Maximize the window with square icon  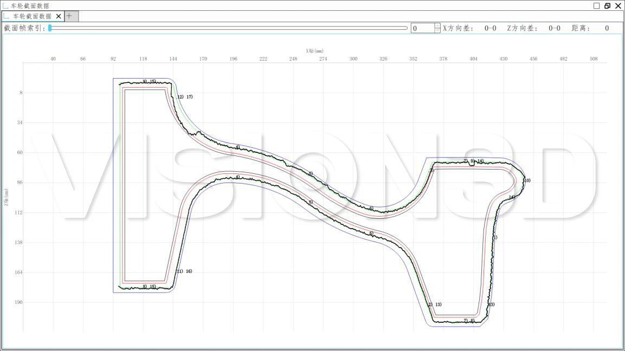pos(597,5)
